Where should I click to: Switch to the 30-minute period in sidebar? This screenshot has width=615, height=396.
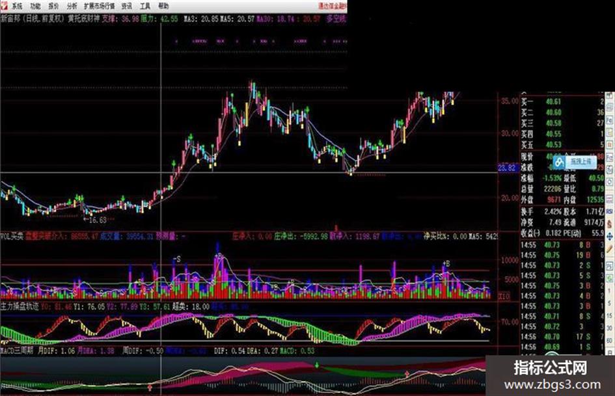coord(610,327)
